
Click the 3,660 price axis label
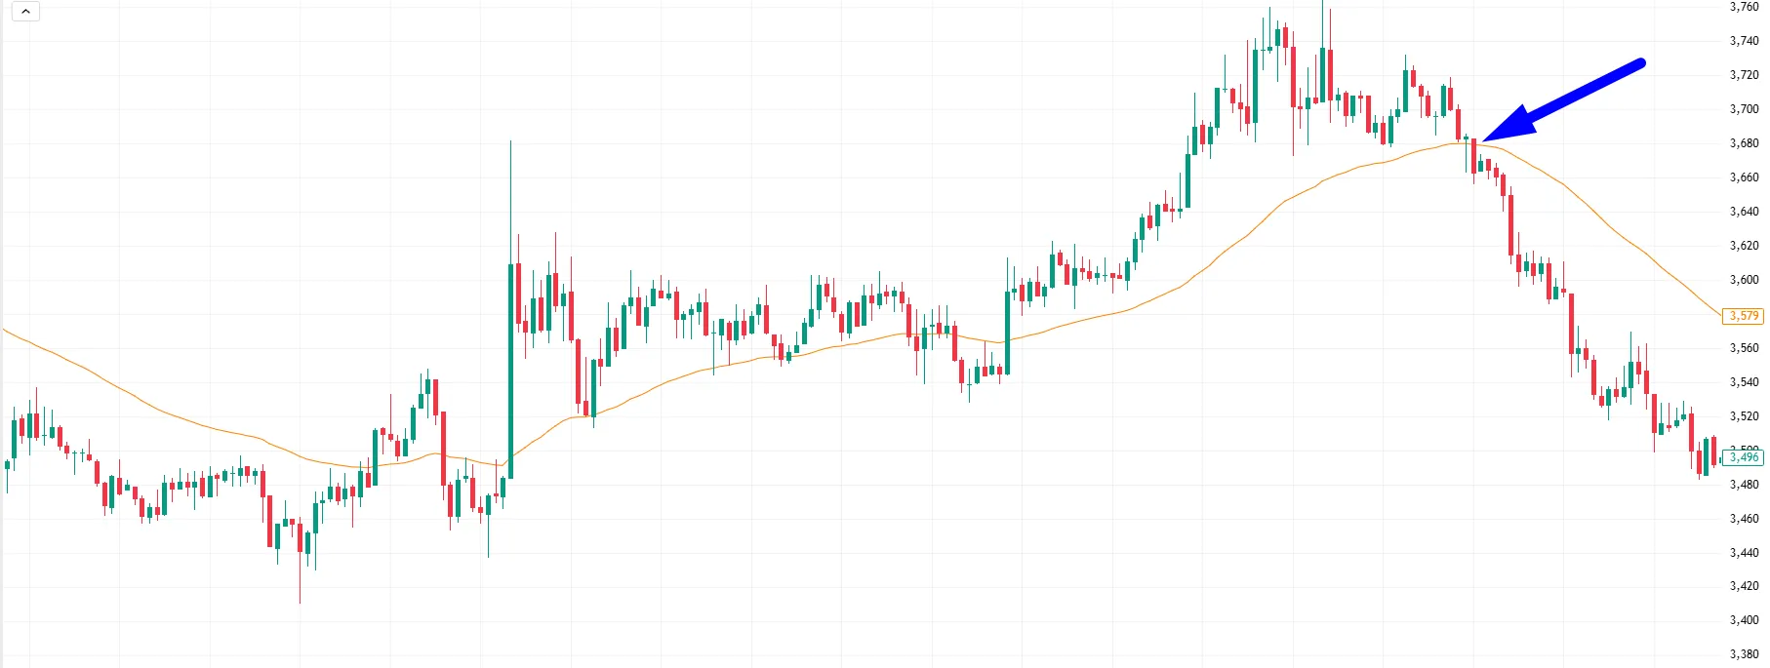point(1744,177)
